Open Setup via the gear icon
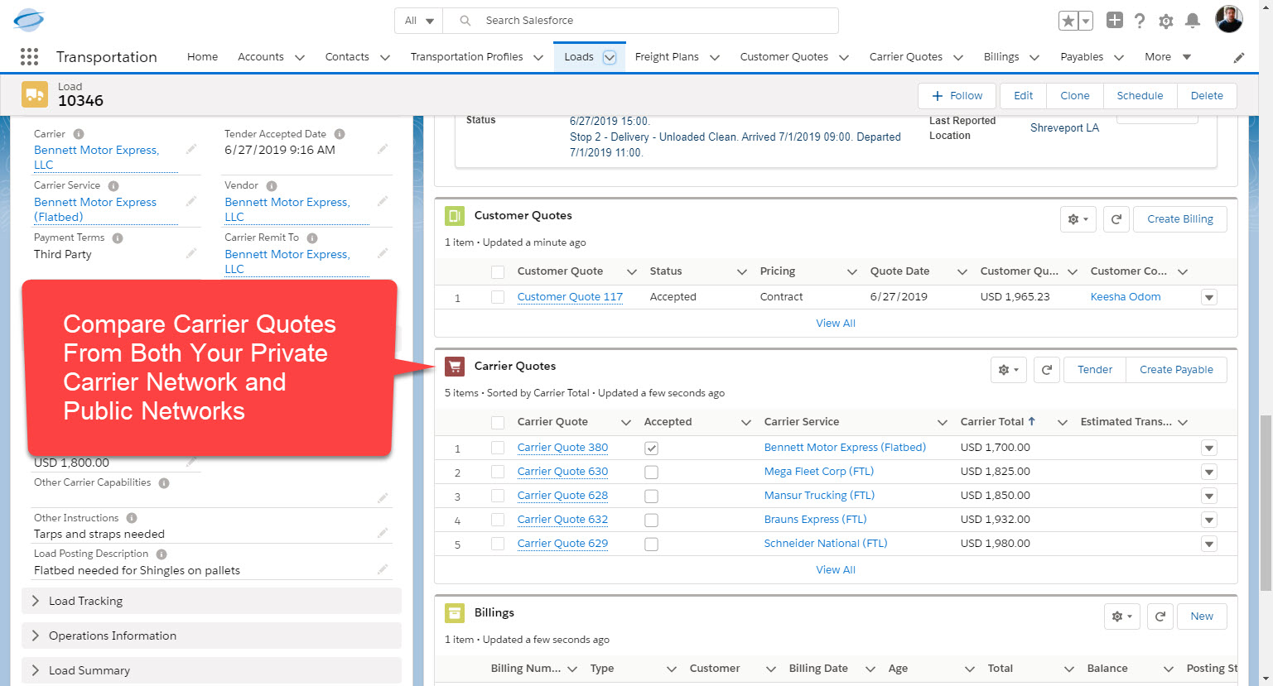The height and width of the screenshot is (686, 1273). [1166, 20]
